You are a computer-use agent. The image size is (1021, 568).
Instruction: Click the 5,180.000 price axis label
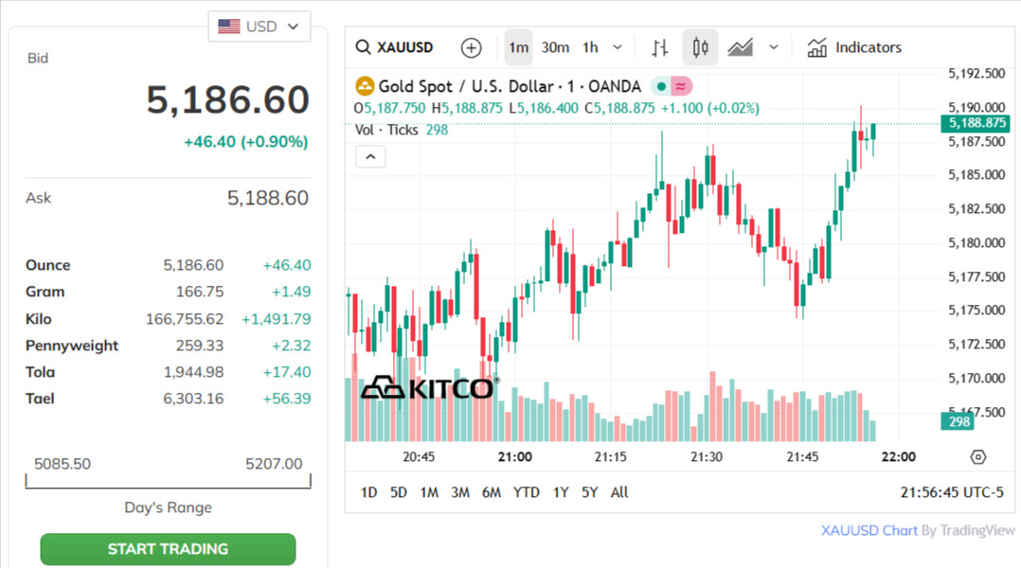976,242
